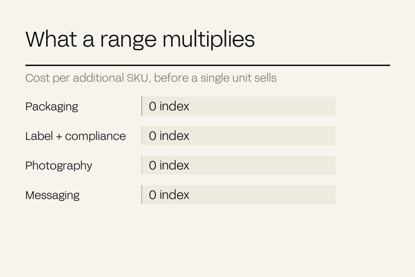Viewport: 415px width, 277px height.
Task: Click the empty right end of Photography bar track
Action: click(x=318, y=165)
